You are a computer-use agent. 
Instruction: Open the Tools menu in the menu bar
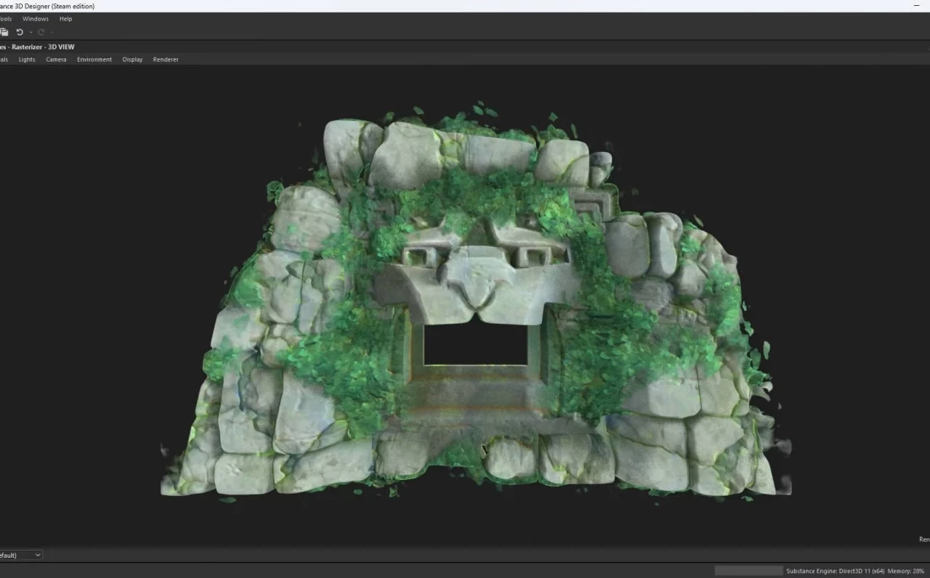(x=5, y=19)
